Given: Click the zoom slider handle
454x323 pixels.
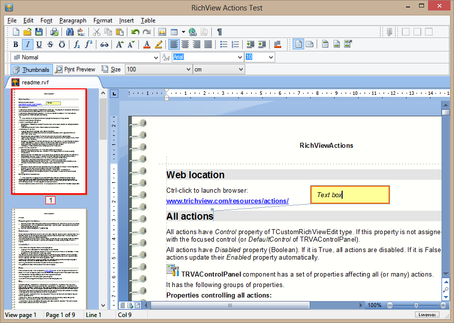Looking at the screenshot, I should [x=416, y=305].
